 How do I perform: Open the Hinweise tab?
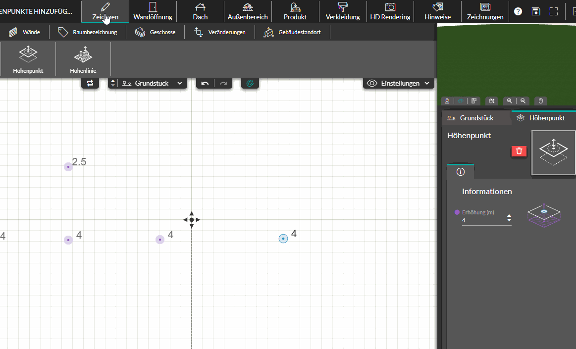coord(437,11)
